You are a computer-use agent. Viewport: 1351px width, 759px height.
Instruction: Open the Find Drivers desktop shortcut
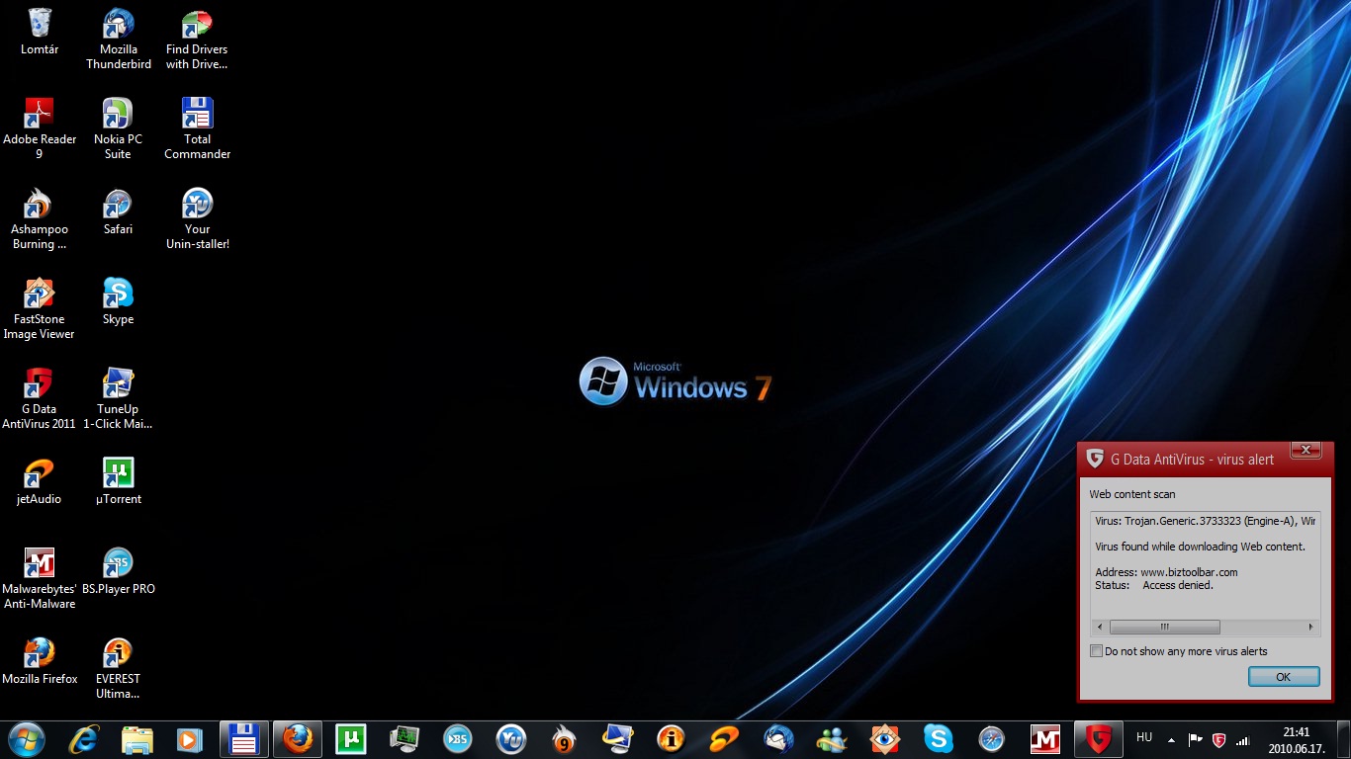pos(197,40)
